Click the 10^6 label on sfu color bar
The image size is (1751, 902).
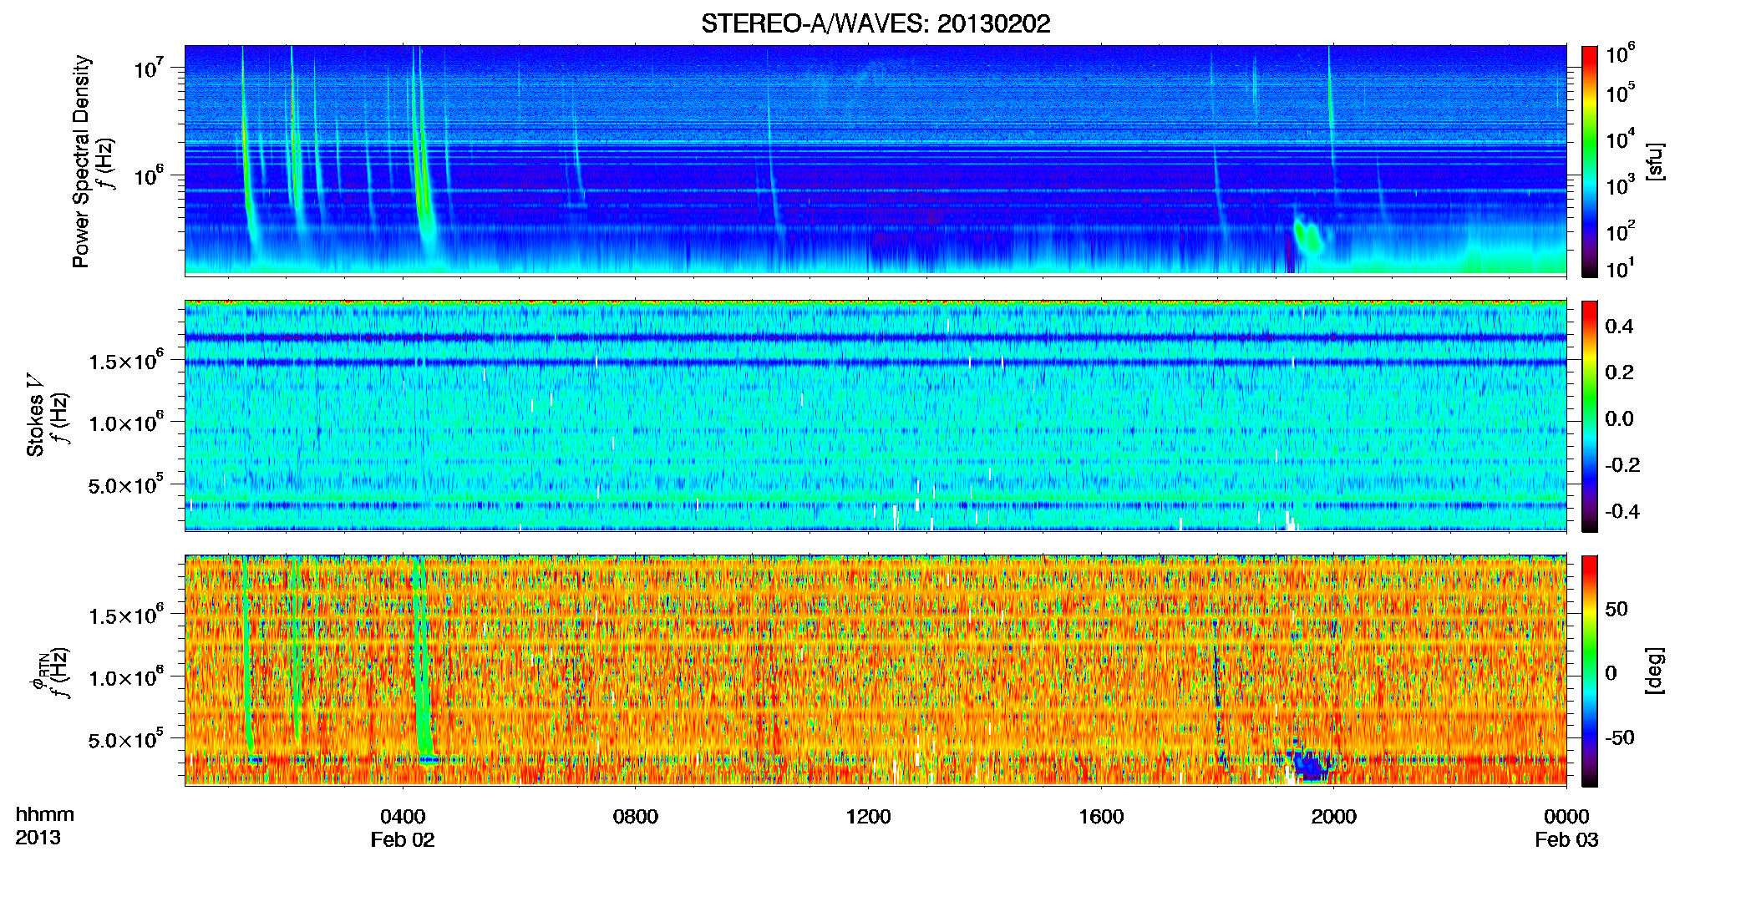coord(1621,54)
